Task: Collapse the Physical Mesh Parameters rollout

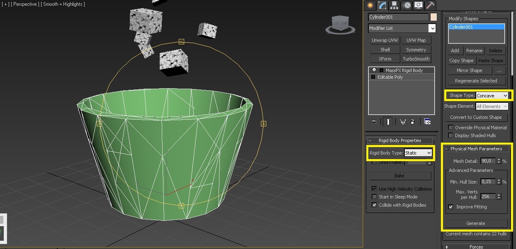Action: coord(476,149)
